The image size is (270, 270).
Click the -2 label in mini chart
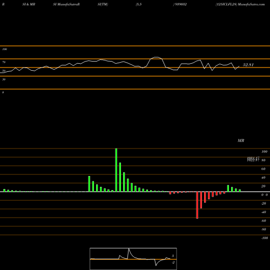tap(173, 262)
